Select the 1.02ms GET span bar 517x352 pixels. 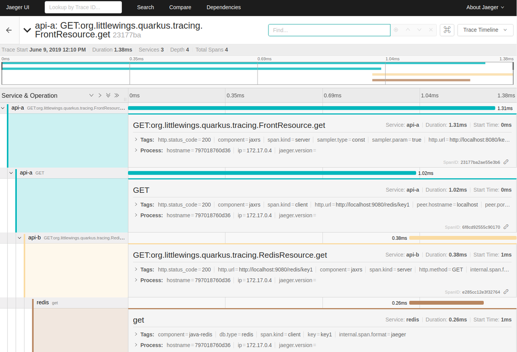272,173
